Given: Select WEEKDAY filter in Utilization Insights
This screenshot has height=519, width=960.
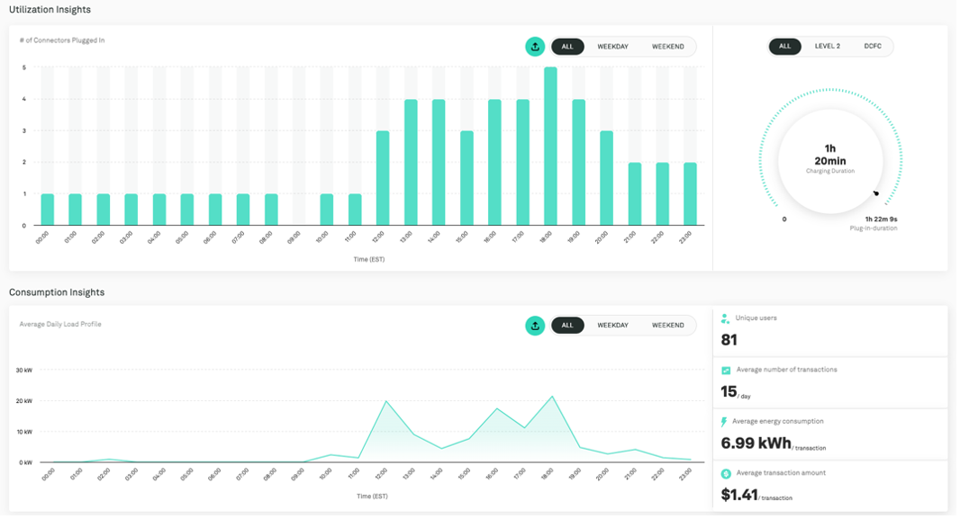Looking at the screenshot, I should (613, 46).
